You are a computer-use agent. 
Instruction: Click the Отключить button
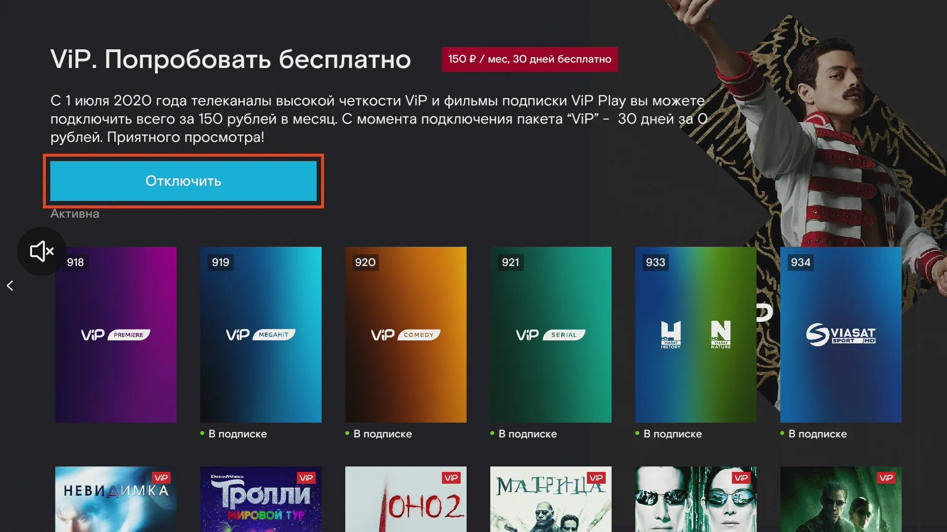coord(183,181)
